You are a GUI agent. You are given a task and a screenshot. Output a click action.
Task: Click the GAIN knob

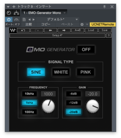tap(93, 106)
